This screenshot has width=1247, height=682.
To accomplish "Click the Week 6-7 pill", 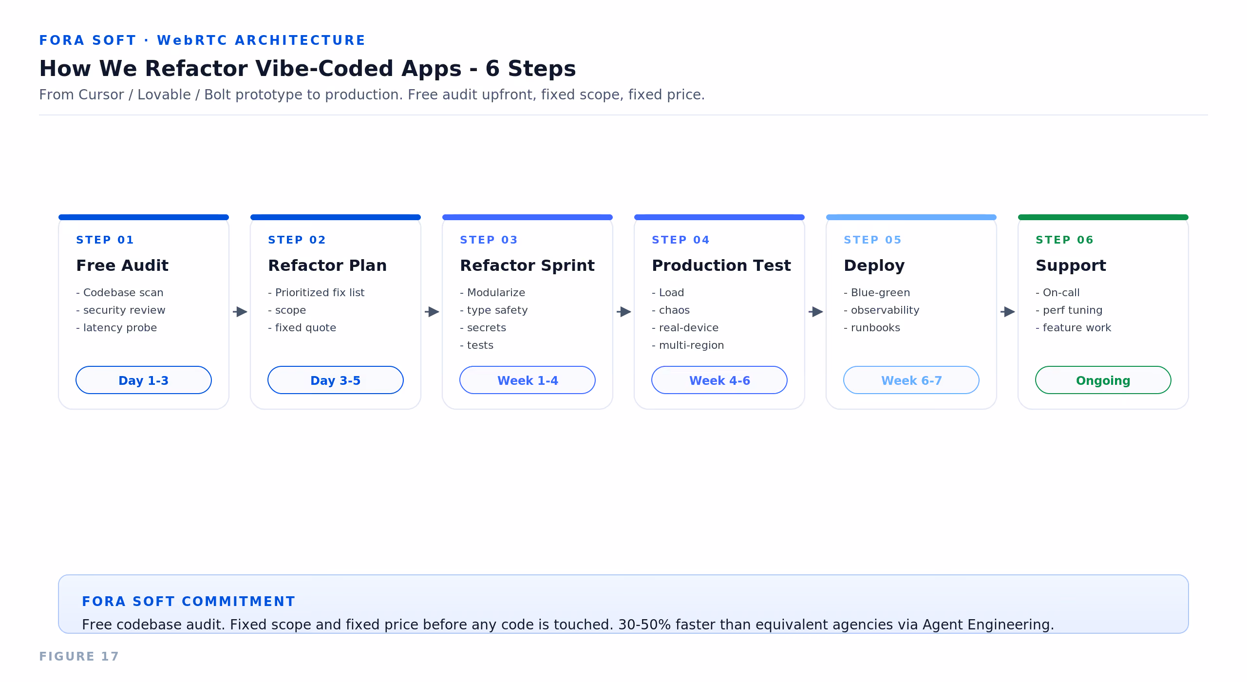I will [911, 380].
